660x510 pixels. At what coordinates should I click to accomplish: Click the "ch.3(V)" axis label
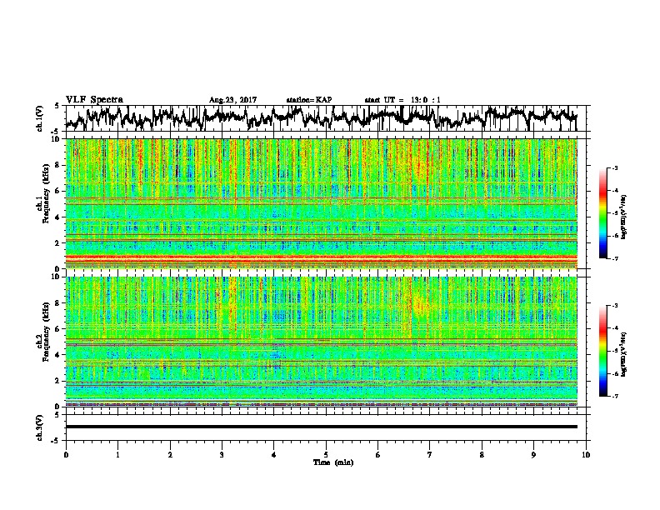39,427
